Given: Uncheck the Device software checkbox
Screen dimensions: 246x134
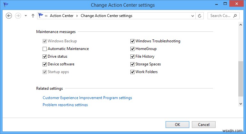Looking at the screenshot, I should 45,64.
